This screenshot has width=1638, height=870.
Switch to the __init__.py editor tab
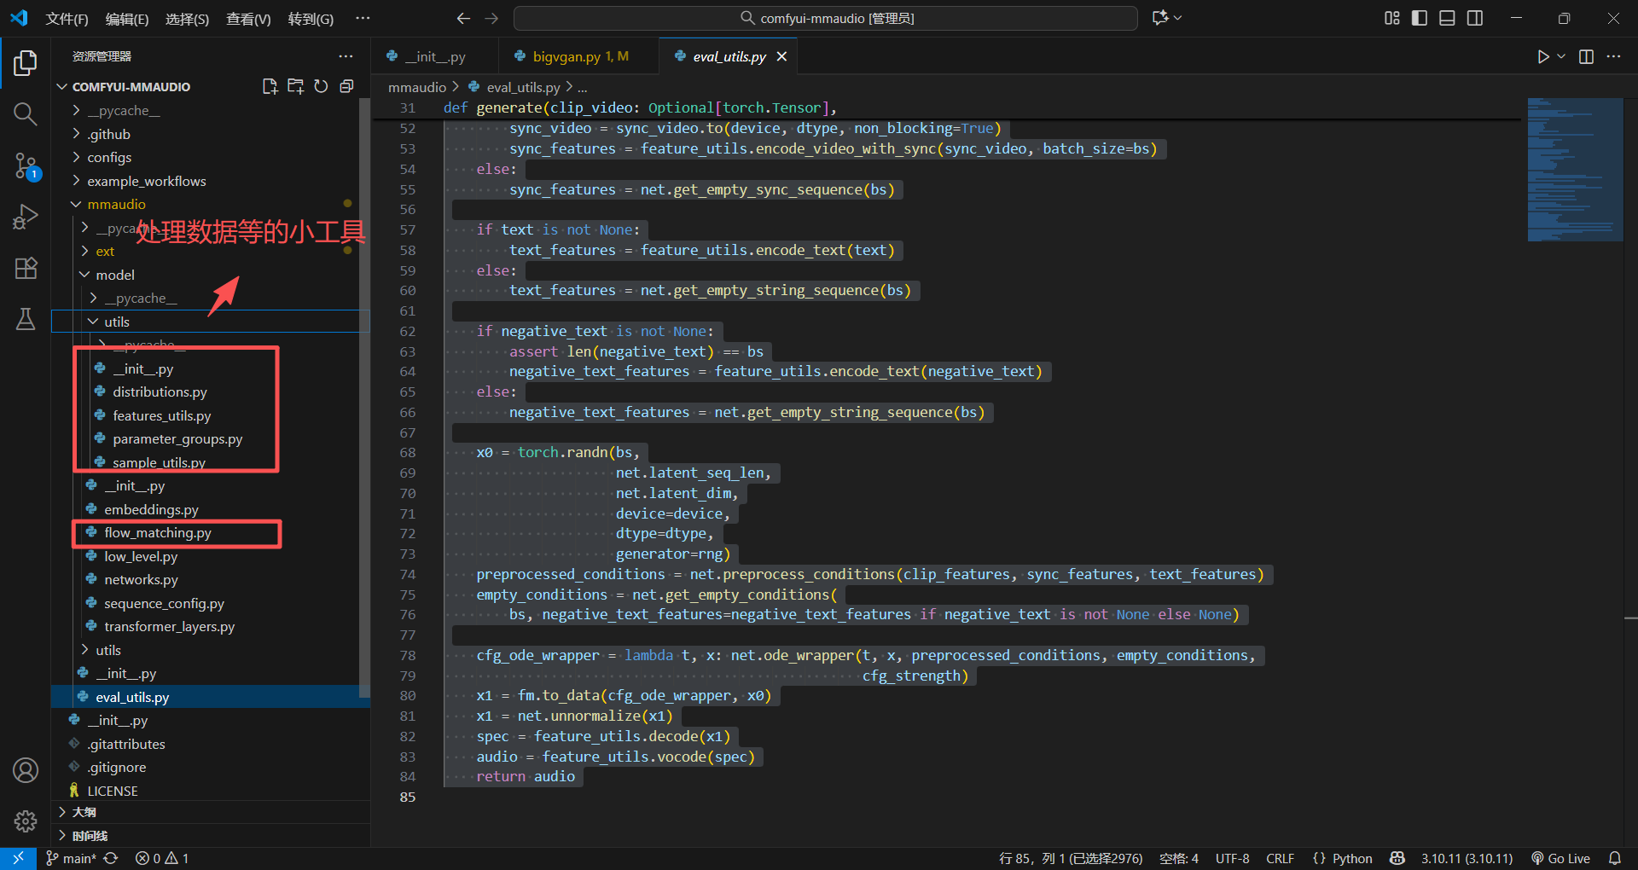pyautogui.click(x=435, y=56)
